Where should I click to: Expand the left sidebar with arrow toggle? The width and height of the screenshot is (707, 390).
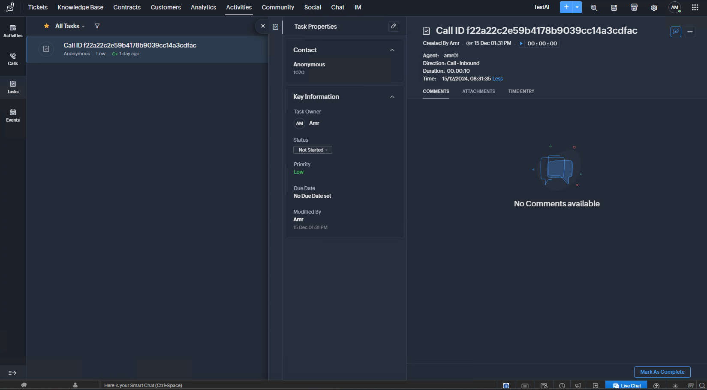coord(12,373)
